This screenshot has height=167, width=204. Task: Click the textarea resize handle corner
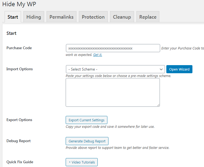pos(158,105)
